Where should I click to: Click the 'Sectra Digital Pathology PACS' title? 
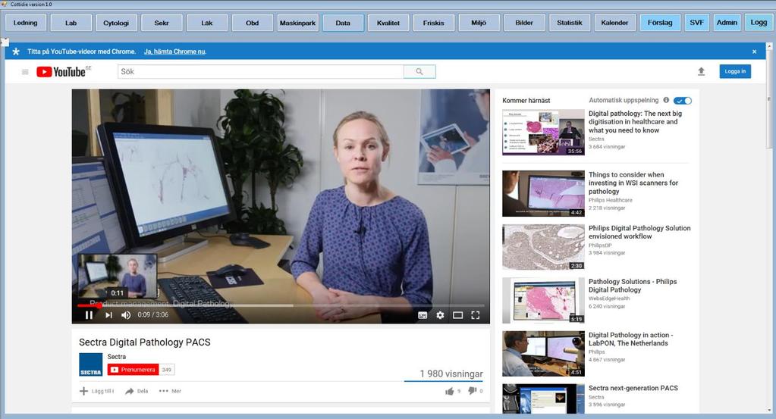145,342
